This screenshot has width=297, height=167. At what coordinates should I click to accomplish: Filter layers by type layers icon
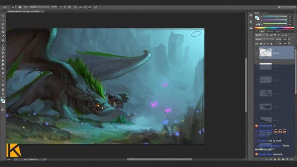pos(279,35)
